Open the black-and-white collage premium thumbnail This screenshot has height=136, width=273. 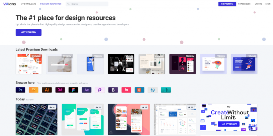coord(121,64)
